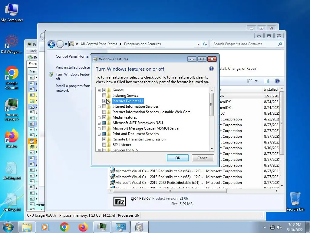Open Process Hacker 2 desktop shortcut
The image size is (310, 233).
pos(12,110)
